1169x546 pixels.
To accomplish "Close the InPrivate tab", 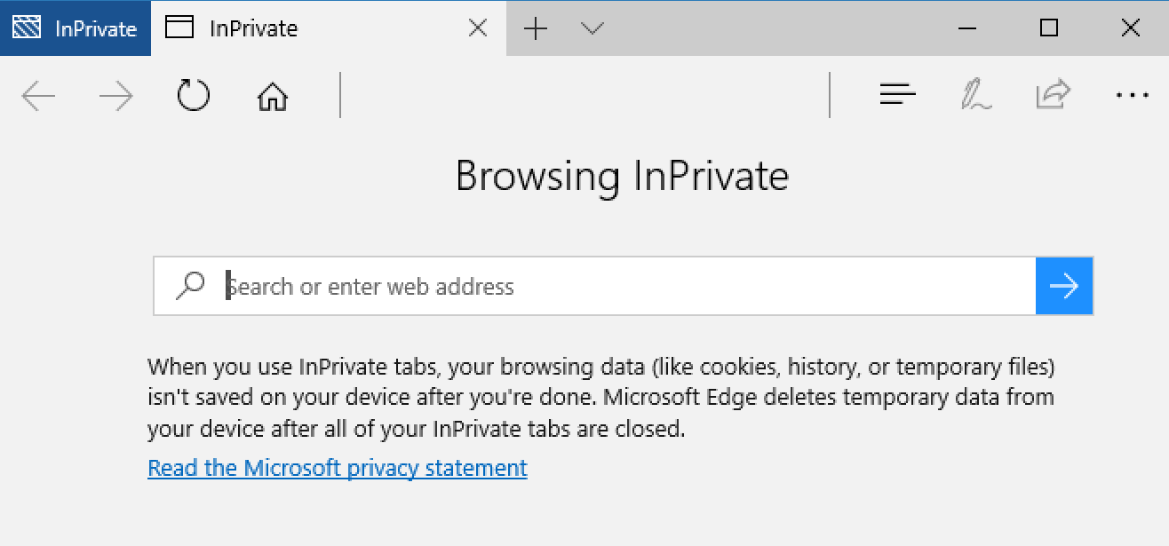I will click(x=477, y=28).
